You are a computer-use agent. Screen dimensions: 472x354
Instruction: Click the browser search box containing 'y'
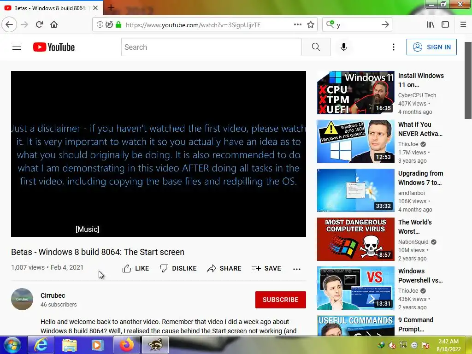[357, 25]
